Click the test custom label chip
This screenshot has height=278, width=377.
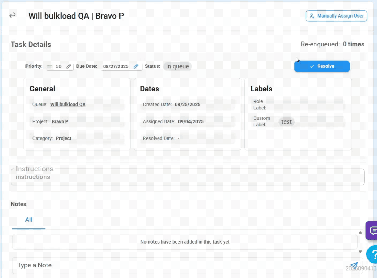point(286,122)
